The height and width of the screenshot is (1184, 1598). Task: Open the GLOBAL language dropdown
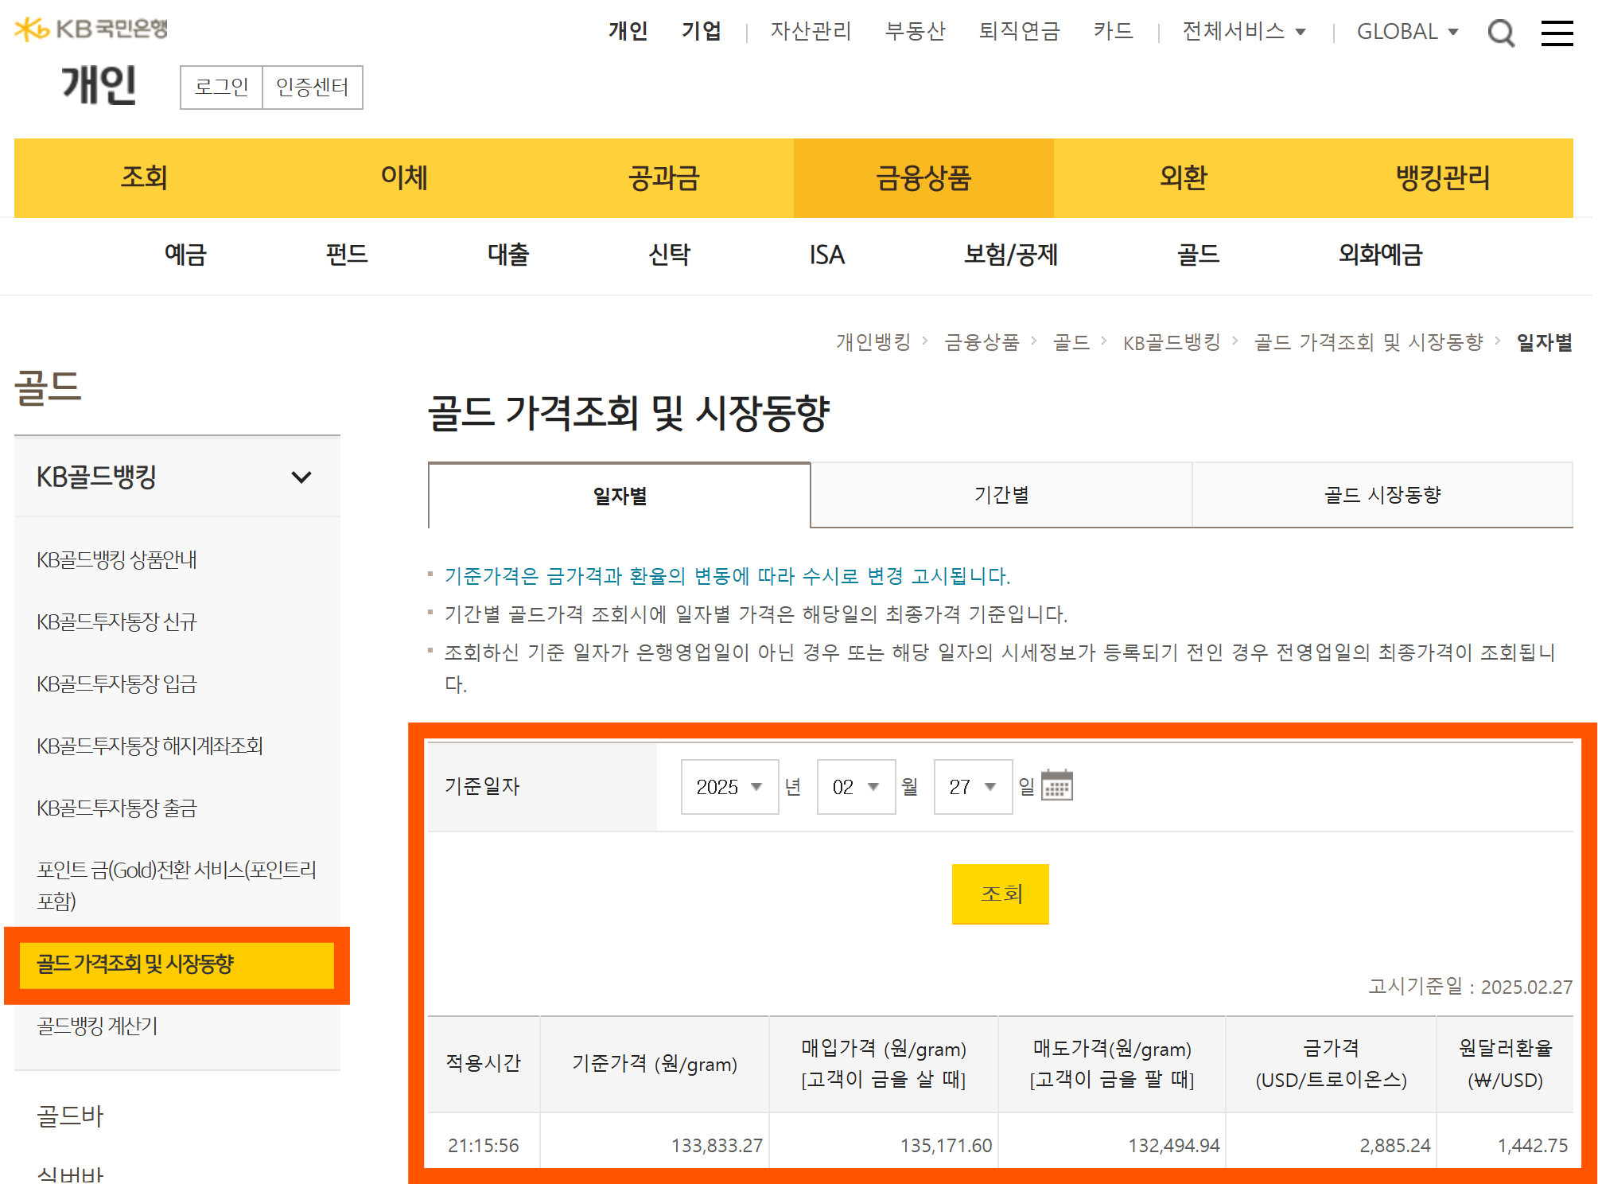coord(1406,31)
